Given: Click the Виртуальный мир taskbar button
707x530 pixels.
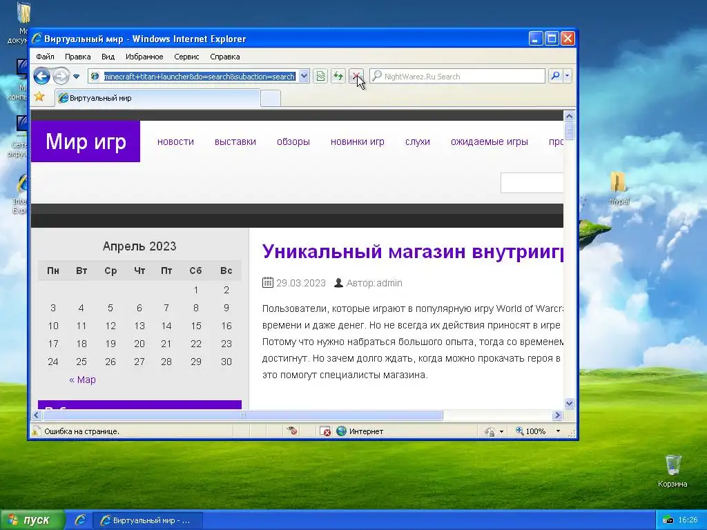Looking at the screenshot, I should pos(148,520).
